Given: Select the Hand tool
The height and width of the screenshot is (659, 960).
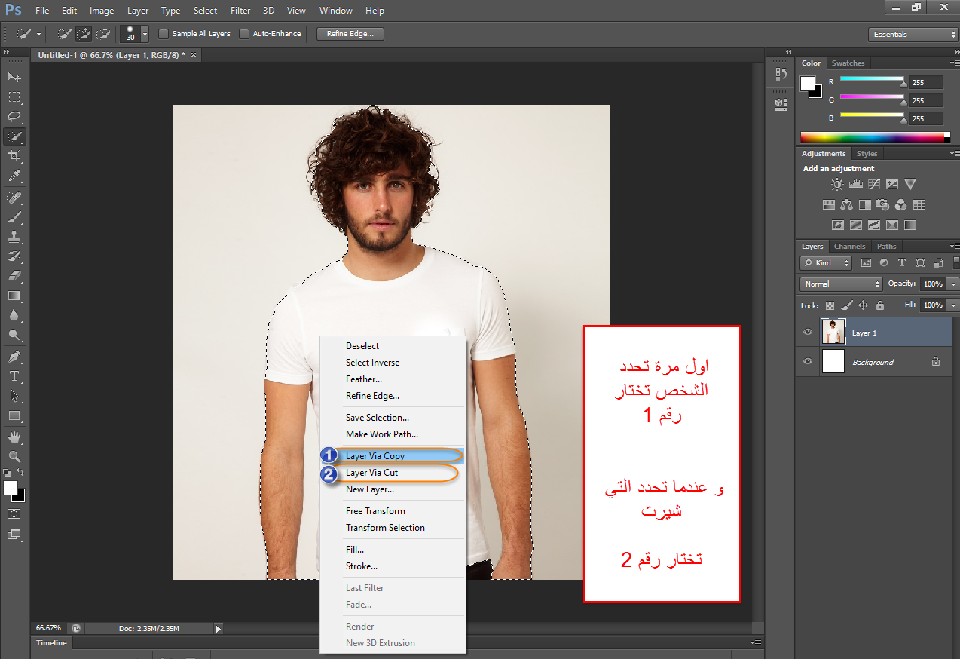Looking at the screenshot, I should pos(14,437).
